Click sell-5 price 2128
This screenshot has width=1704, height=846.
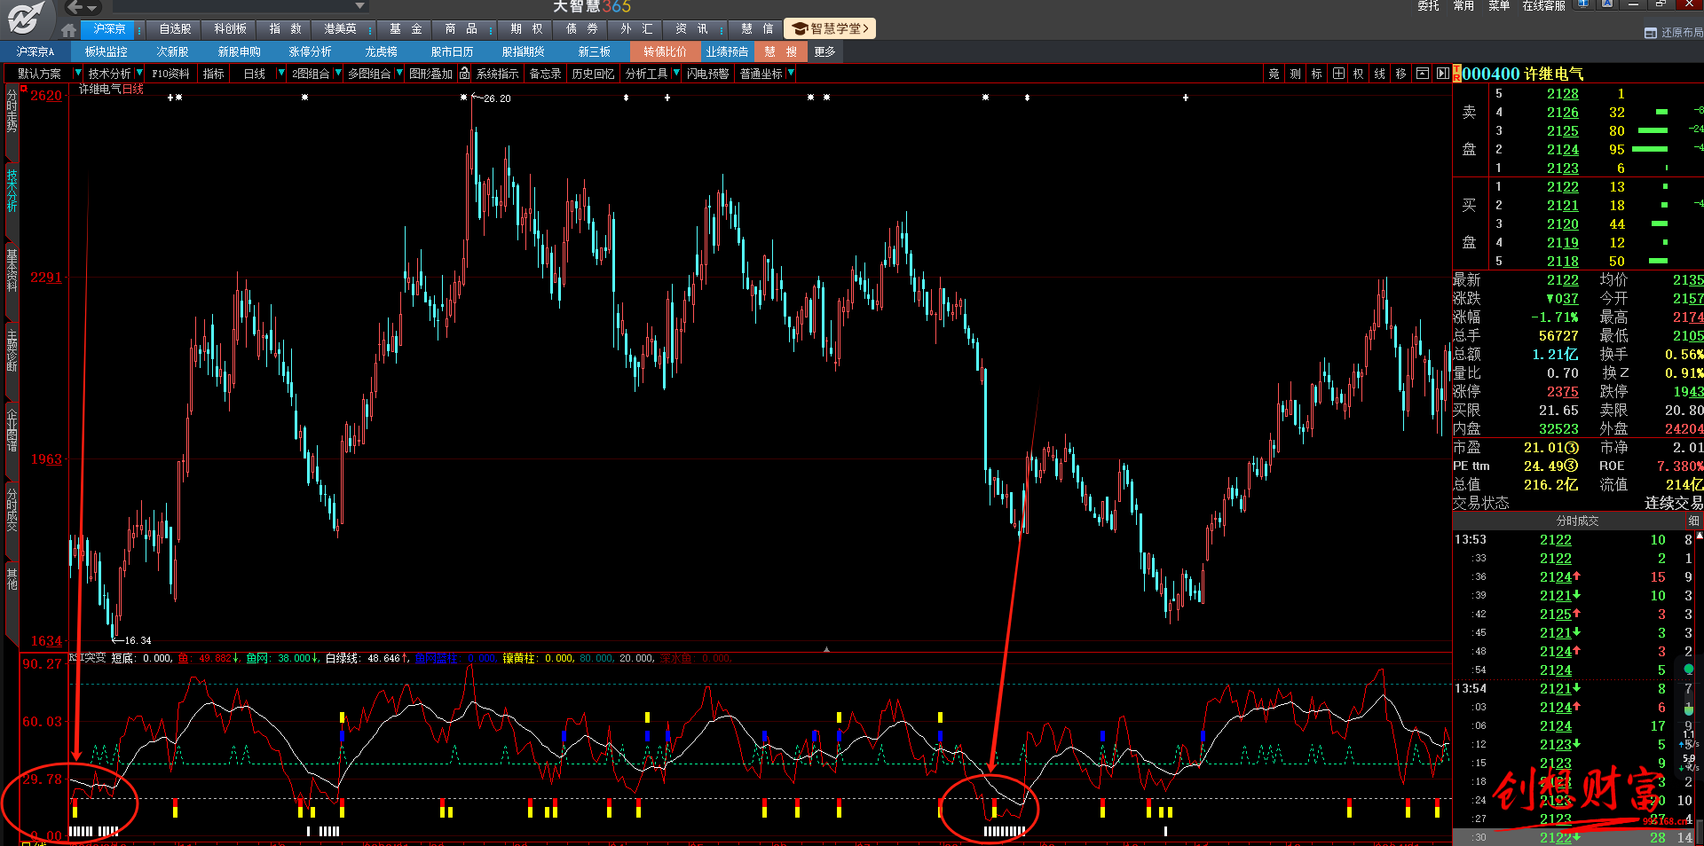coord(1562,94)
